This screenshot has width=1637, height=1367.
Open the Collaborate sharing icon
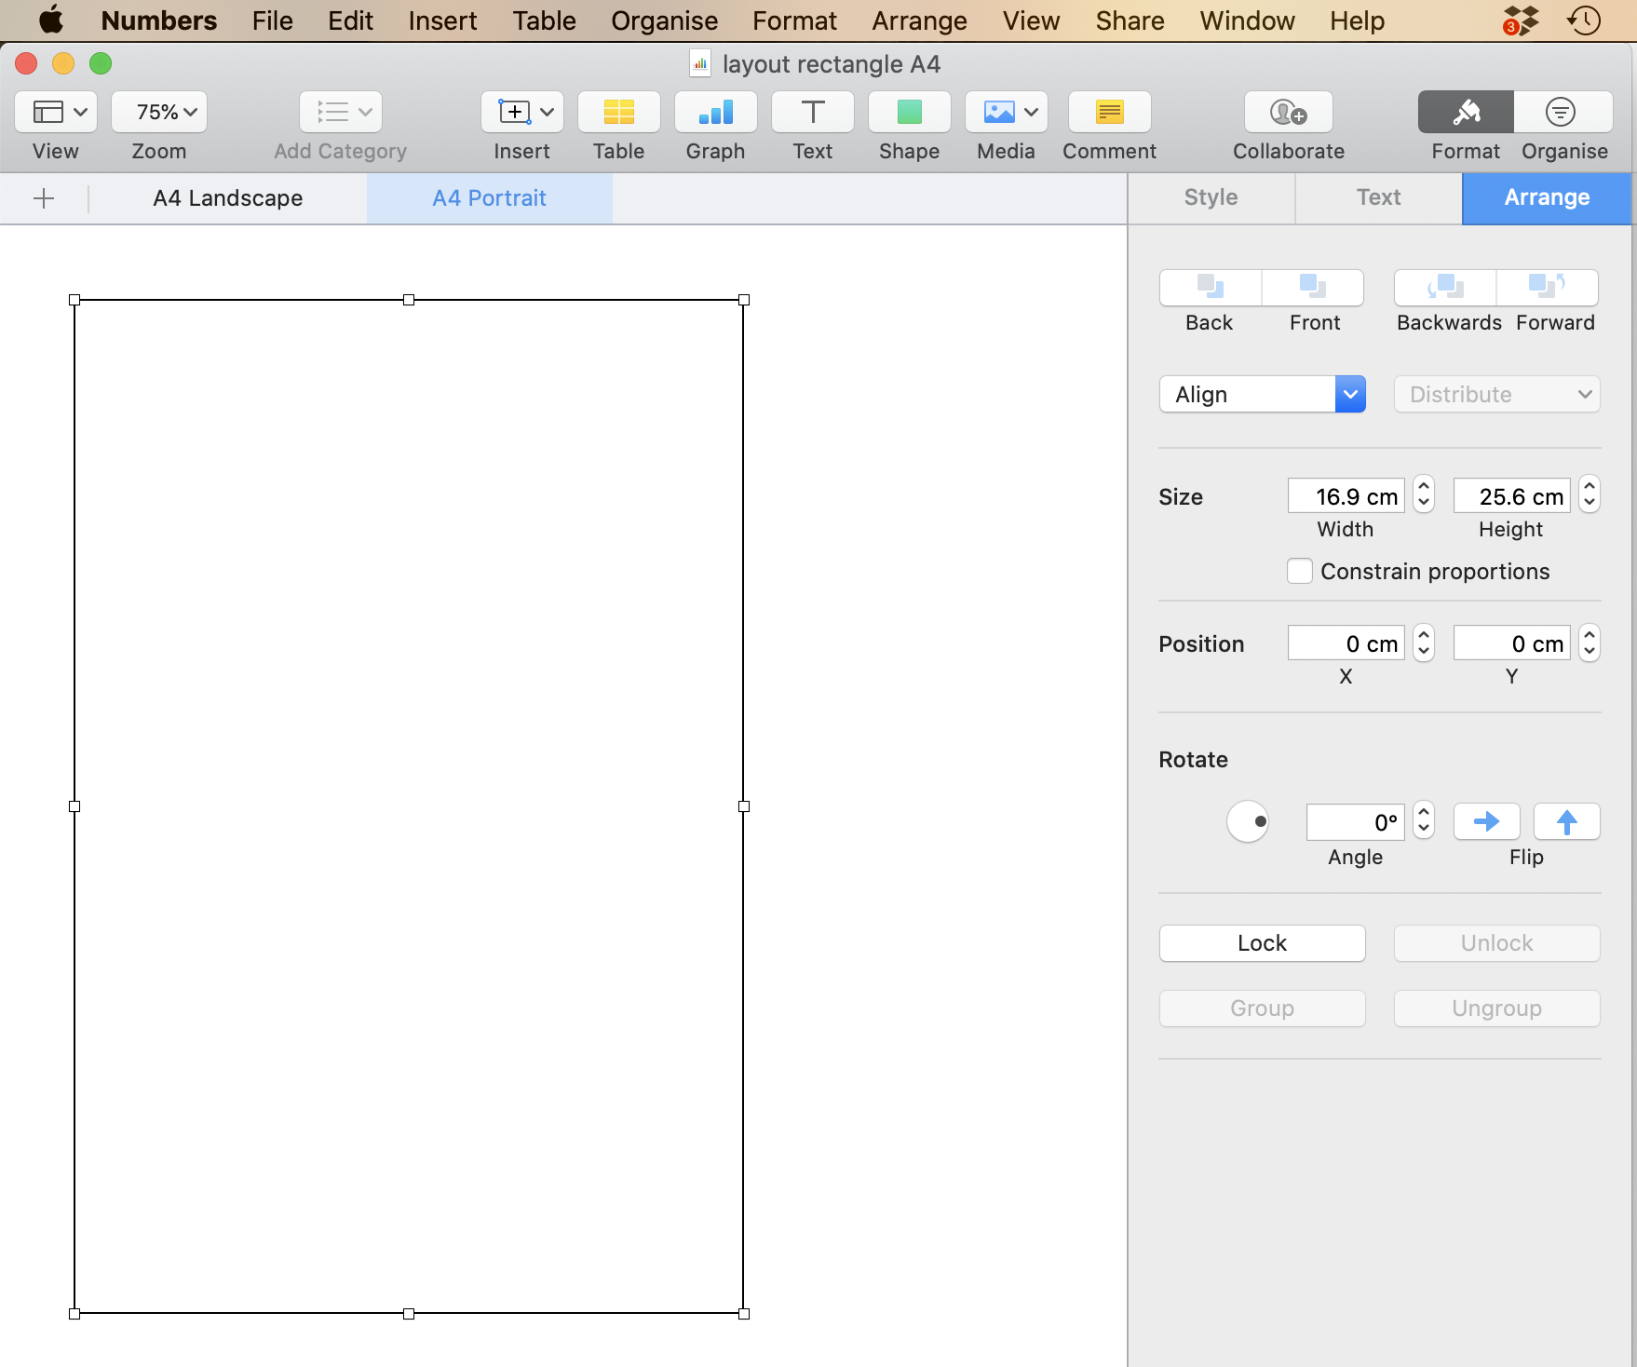tap(1288, 113)
